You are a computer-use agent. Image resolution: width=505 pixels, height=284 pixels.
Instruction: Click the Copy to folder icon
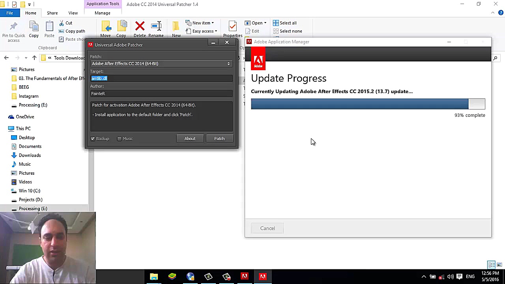(121, 26)
